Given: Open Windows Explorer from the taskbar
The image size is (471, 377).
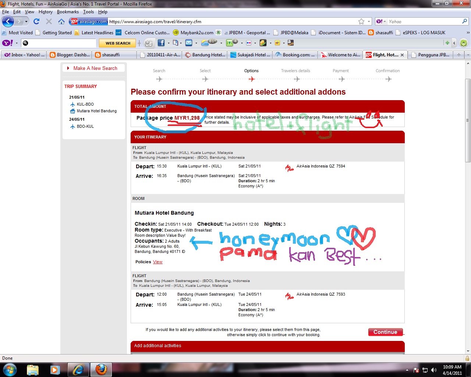Looking at the screenshot, I should (x=33, y=370).
